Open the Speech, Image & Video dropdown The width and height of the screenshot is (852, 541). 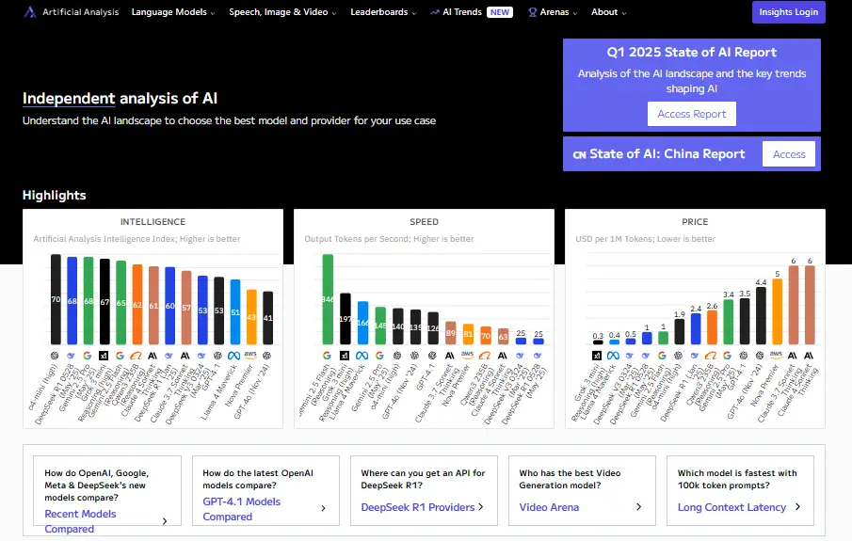click(282, 12)
